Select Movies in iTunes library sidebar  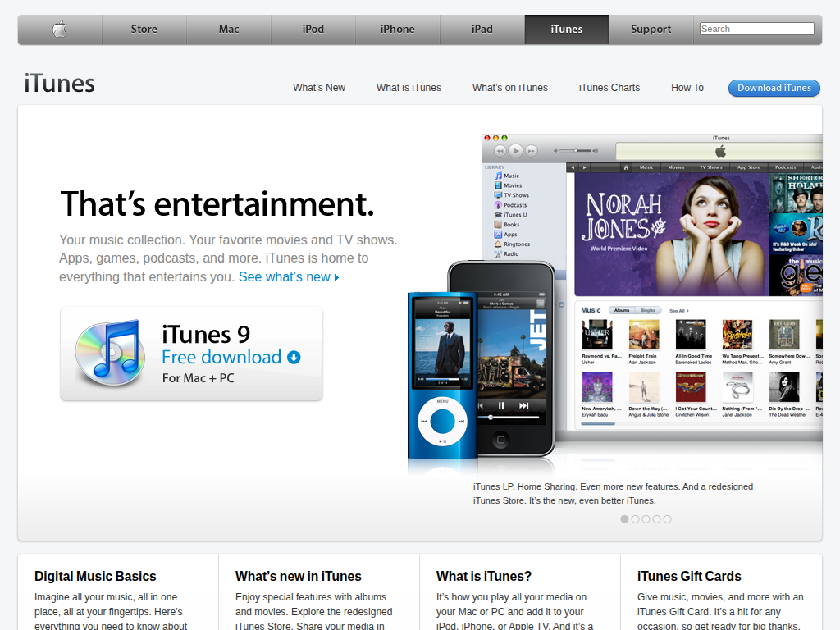508,185
